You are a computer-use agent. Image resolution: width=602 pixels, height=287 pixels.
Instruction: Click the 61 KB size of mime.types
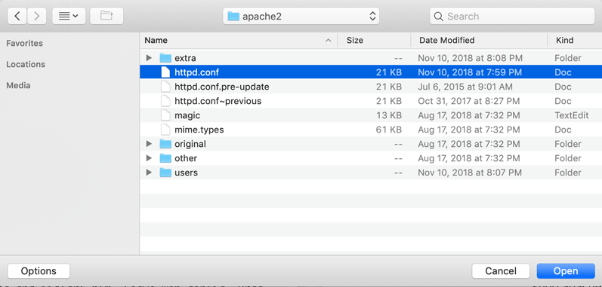[389, 130]
